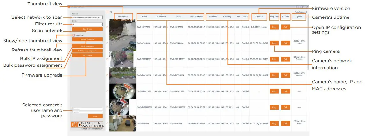The width and height of the screenshot is (366, 136).
Task: Click gateway 192.168.50.1 cell
Action: (x=227, y=107)
